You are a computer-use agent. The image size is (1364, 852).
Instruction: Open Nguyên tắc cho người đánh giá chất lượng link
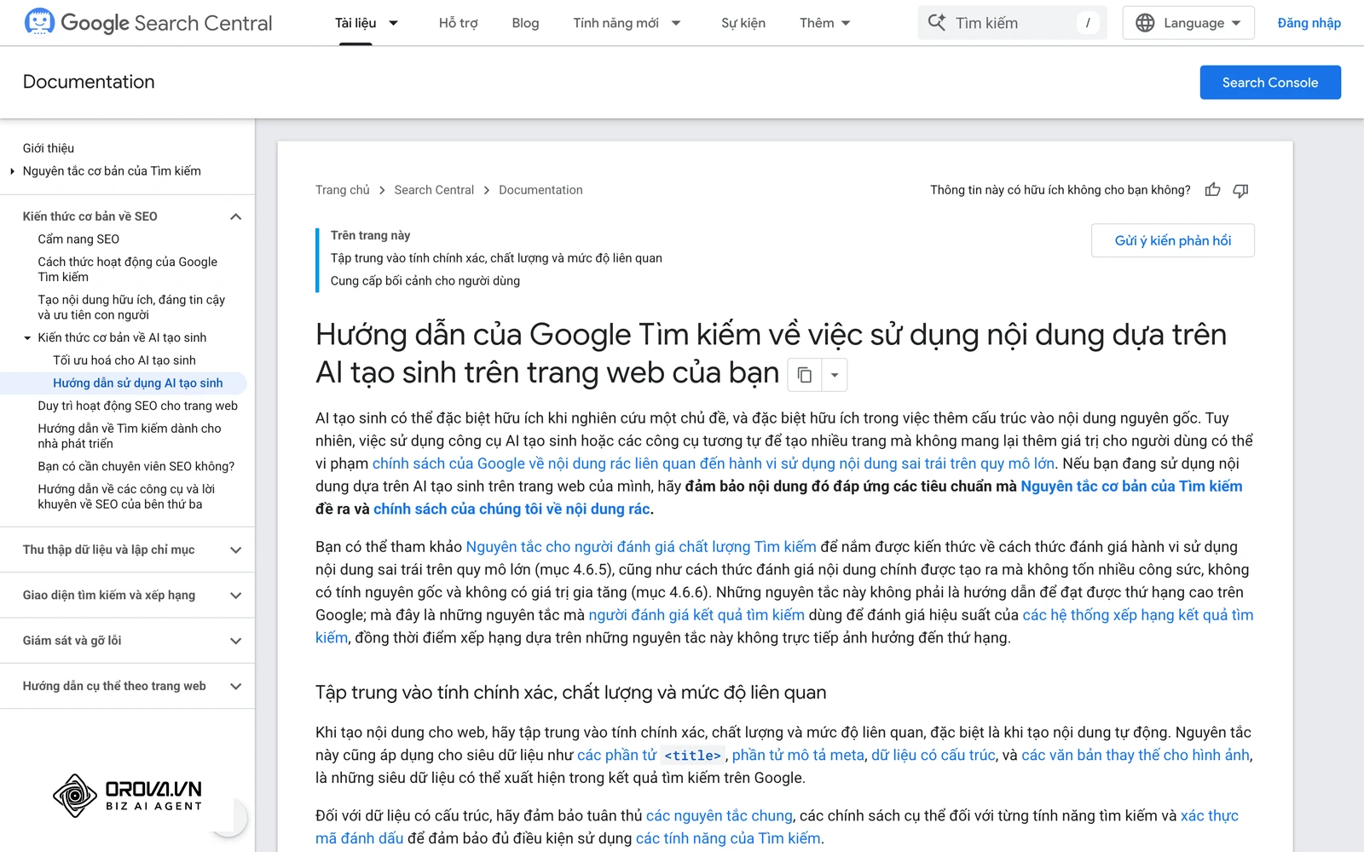pyautogui.click(x=641, y=546)
